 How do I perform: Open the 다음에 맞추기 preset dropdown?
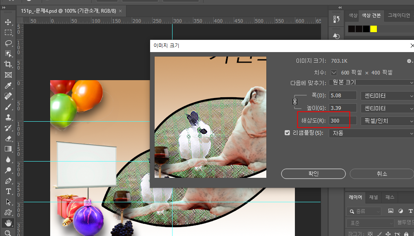(x=372, y=83)
